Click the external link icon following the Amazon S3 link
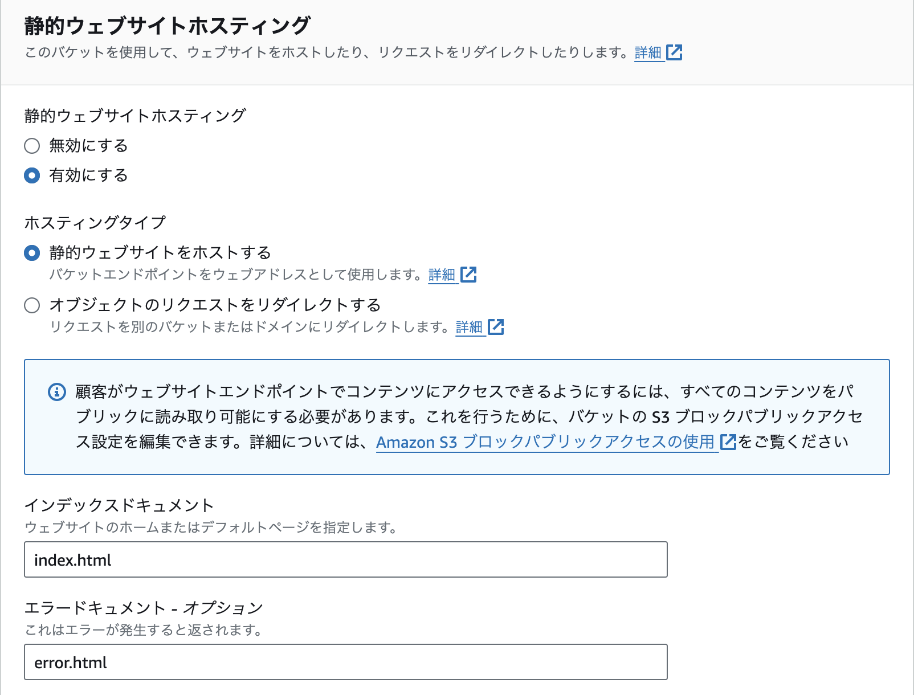914x695 pixels. [x=728, y=442]
